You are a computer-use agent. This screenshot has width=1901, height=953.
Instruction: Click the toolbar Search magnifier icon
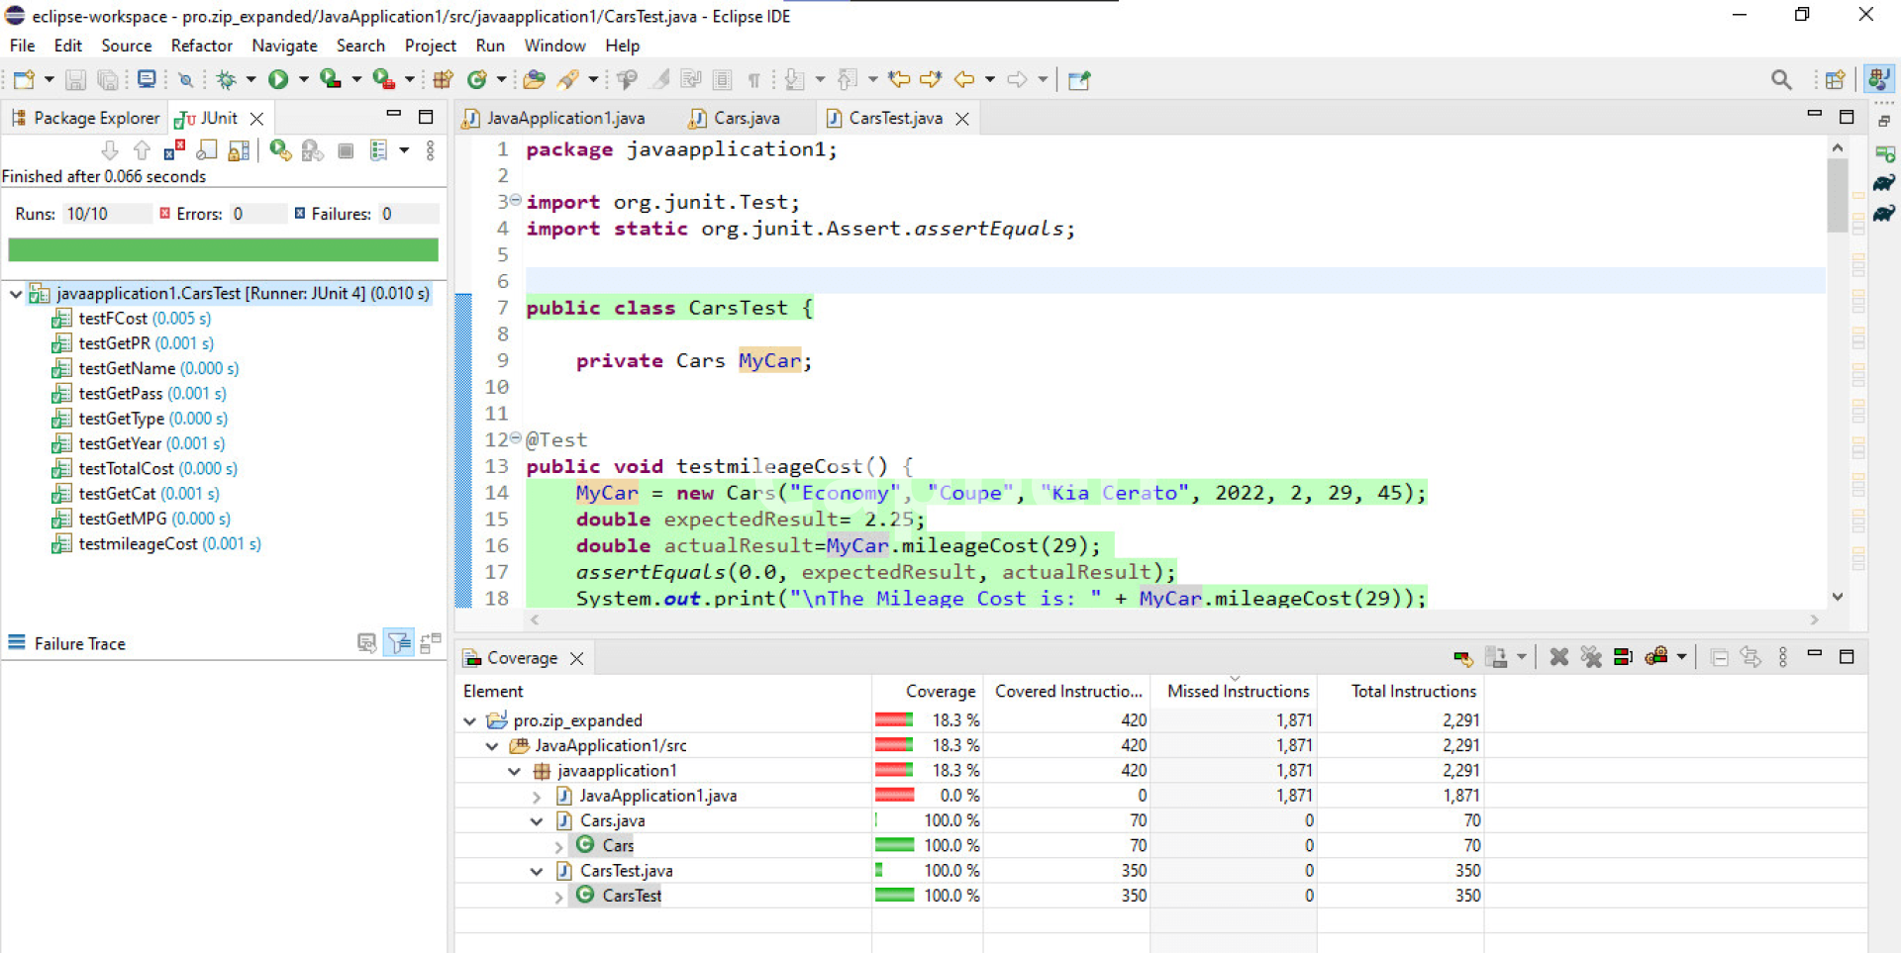point(1780,79)
